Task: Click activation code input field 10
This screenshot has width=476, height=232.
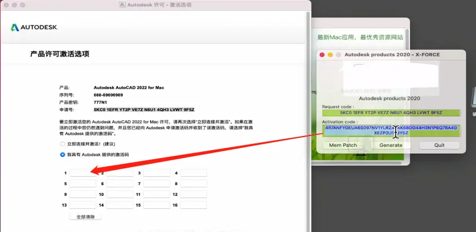Action: 120,194
